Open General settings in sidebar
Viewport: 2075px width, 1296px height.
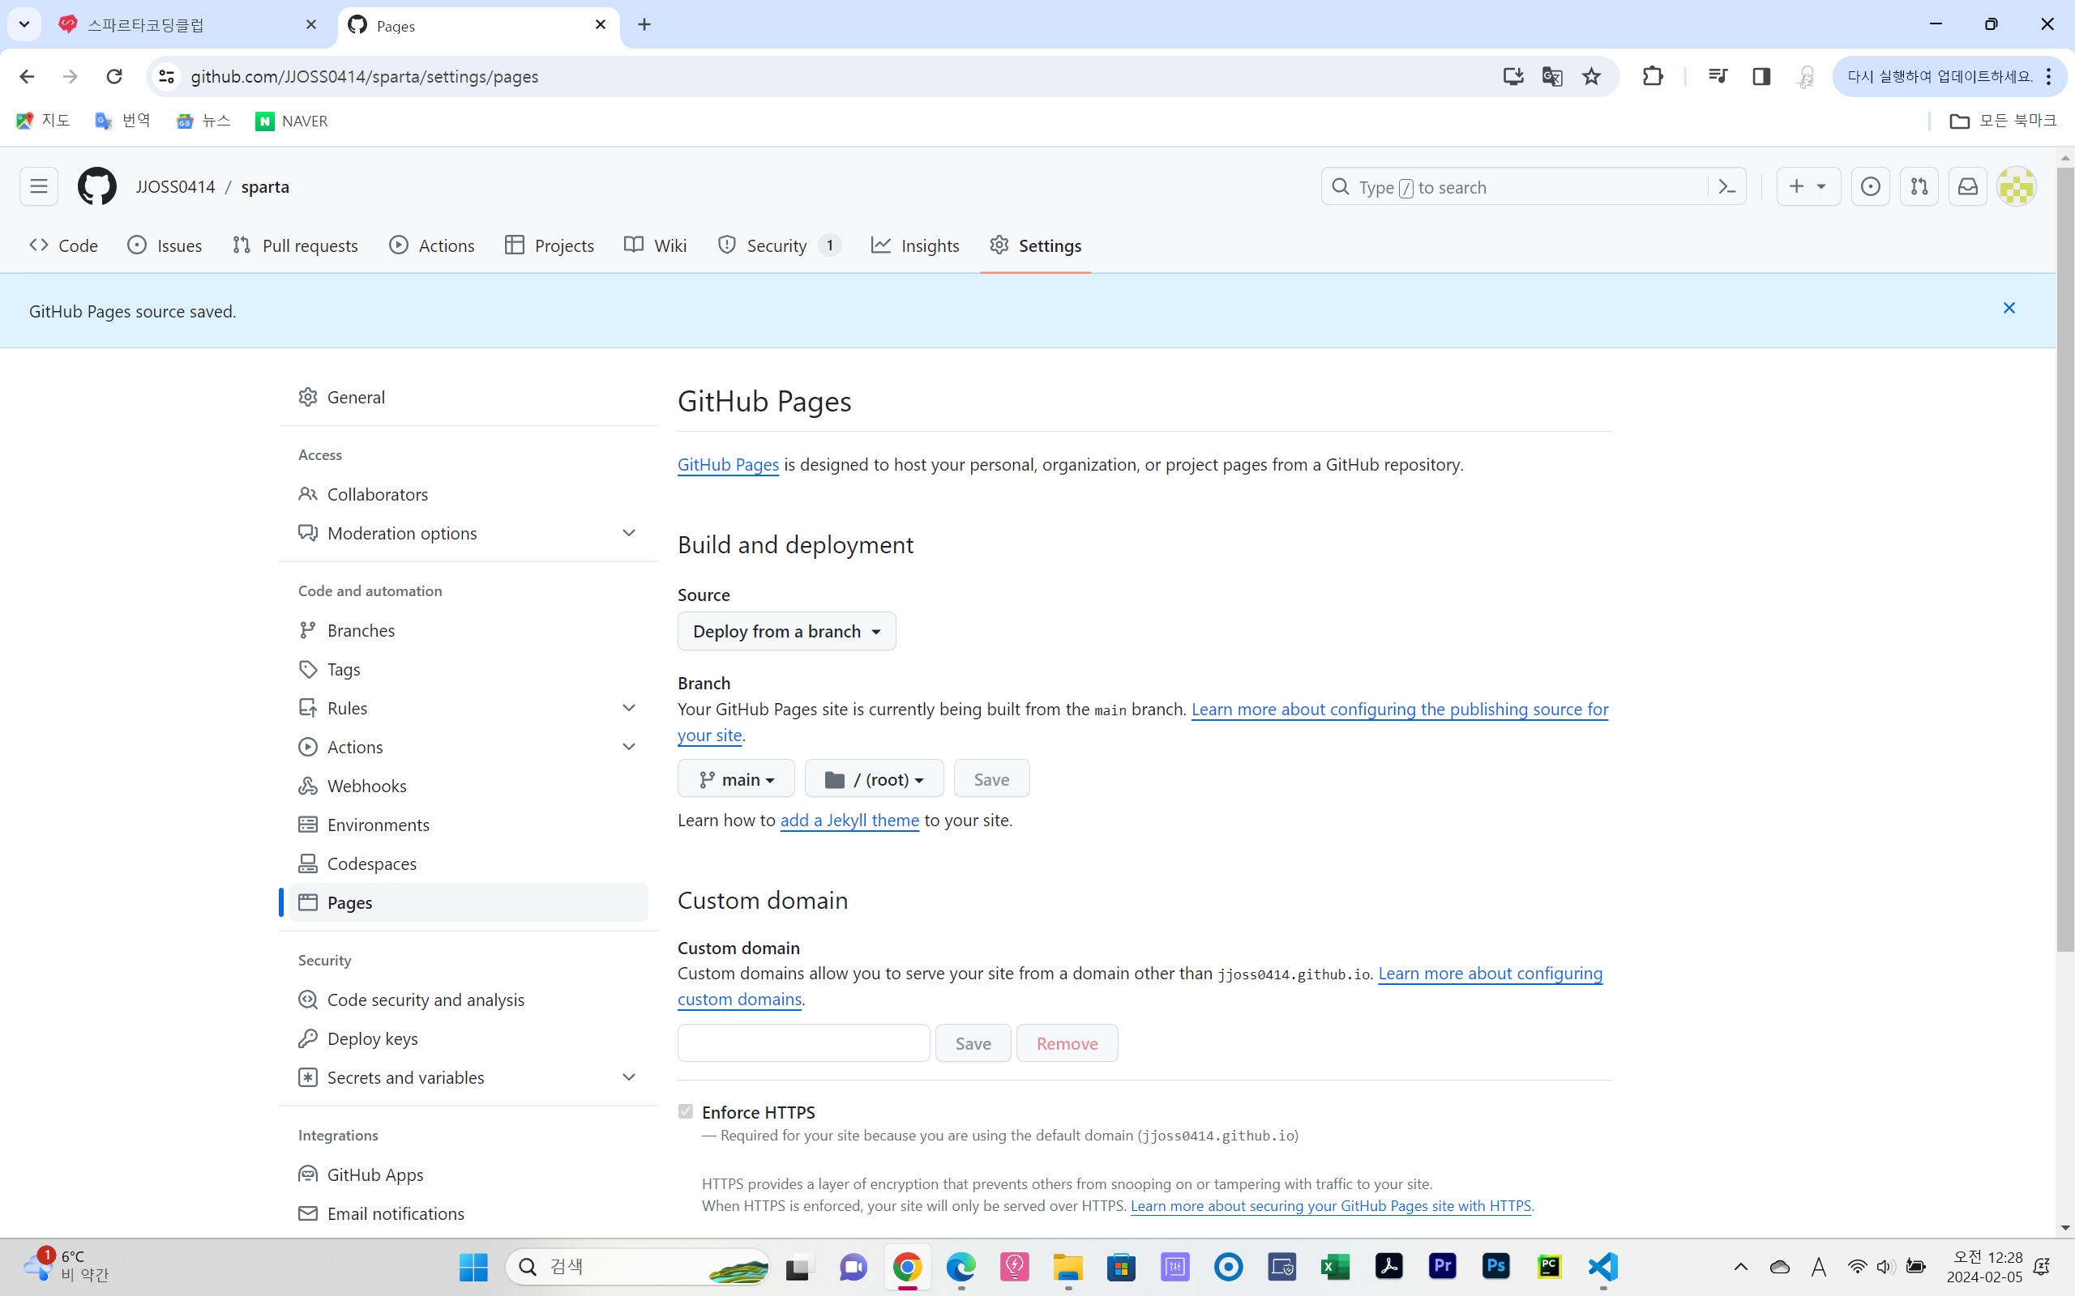point(468,397)
